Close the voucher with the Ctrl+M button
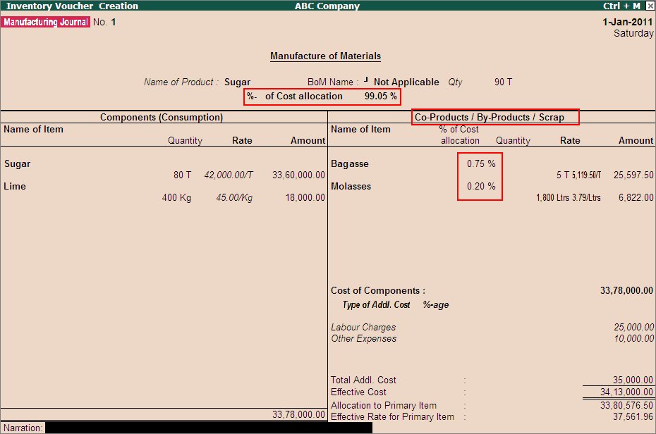Screen dimensions: 656x434 click(x=621, y=6)
